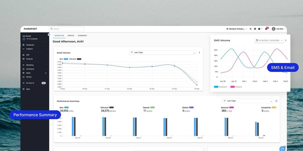Click the Analytics chart icon in sidebar
The height and width of the screenshot is (151, 303).
[24, 49]
